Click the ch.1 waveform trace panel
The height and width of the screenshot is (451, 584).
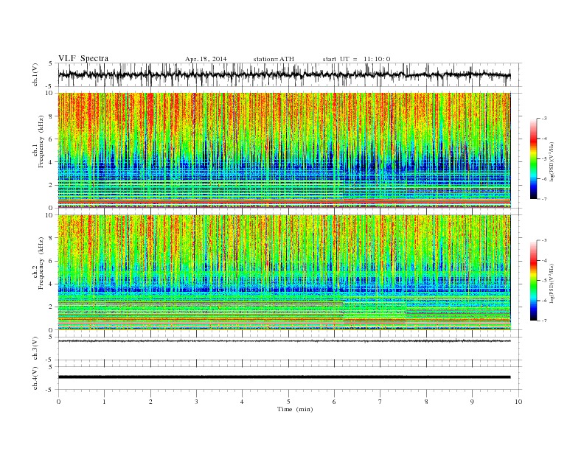(290, 74)
